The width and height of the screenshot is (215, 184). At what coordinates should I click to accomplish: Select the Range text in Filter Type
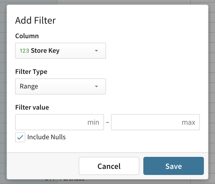(29, 86)
